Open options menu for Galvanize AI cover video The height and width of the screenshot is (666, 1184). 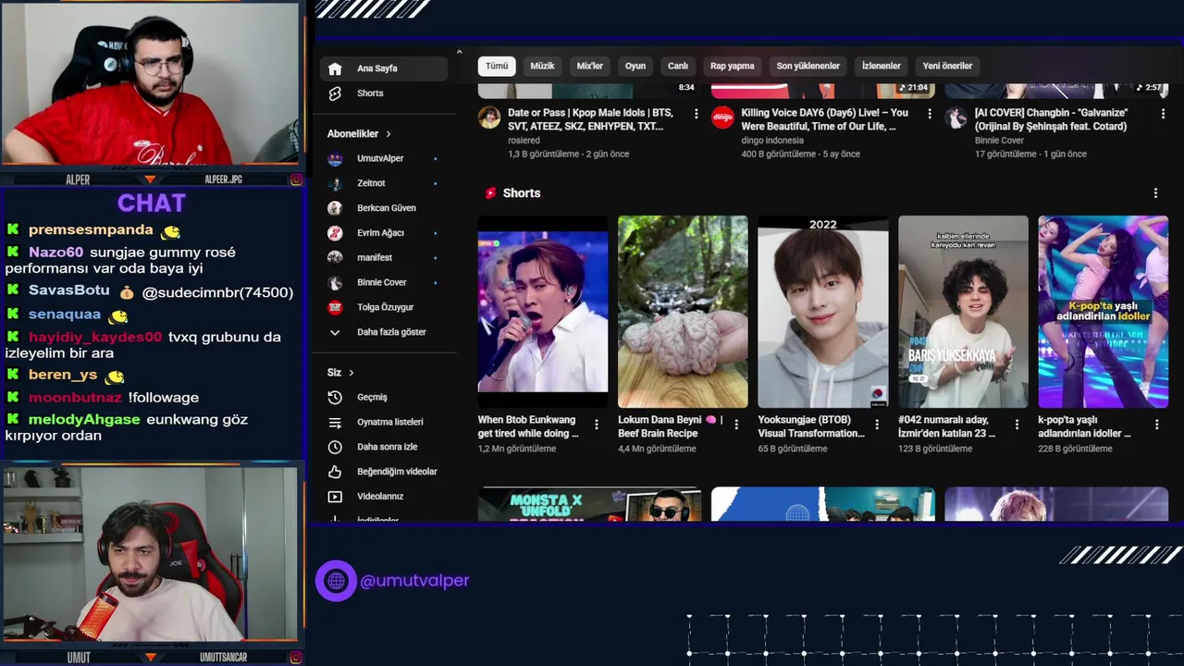click(1162, 113)
